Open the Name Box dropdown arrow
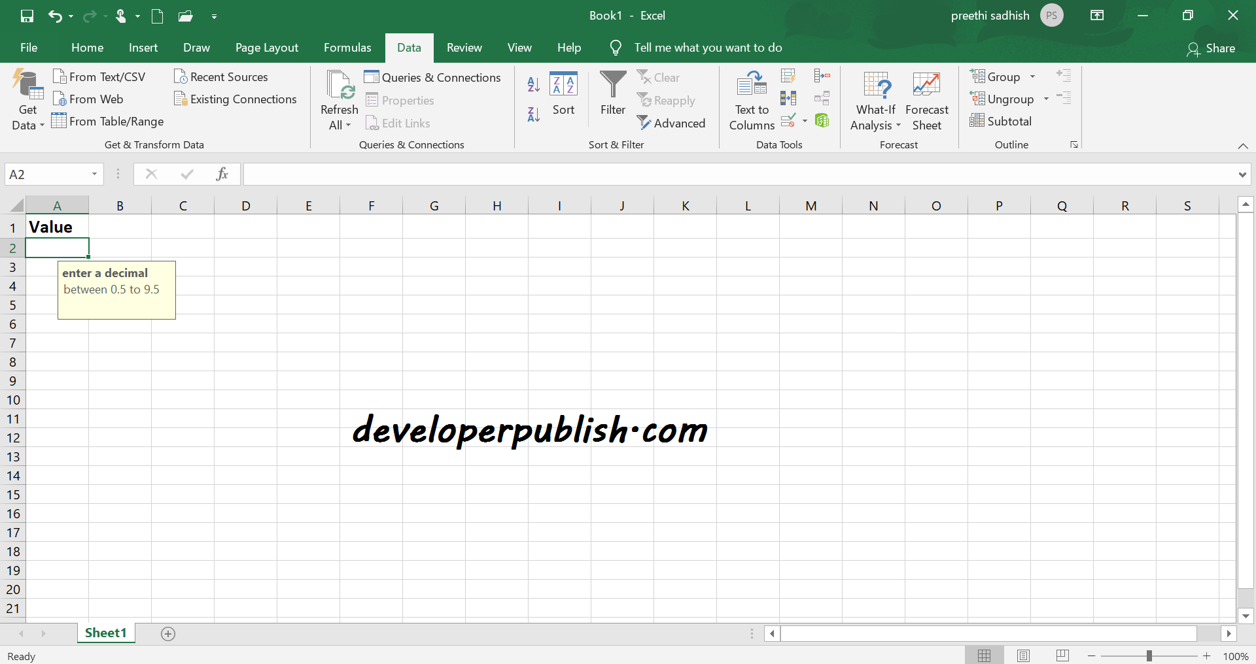This screenshot has height=664, width=1256. pyautogui.click(x=94, y=174)
